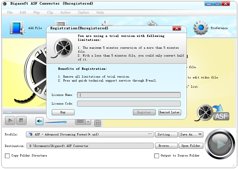Open the Help menu
Viewport: 238px width, 169px height.
coord(100,12)
